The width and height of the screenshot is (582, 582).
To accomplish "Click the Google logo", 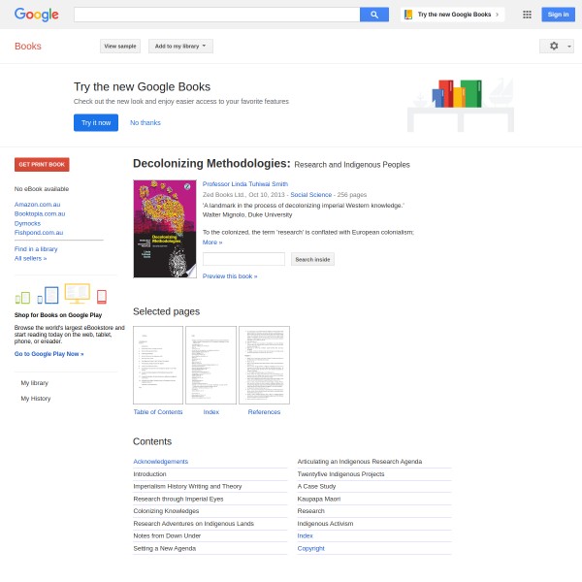I will (37, 15).
